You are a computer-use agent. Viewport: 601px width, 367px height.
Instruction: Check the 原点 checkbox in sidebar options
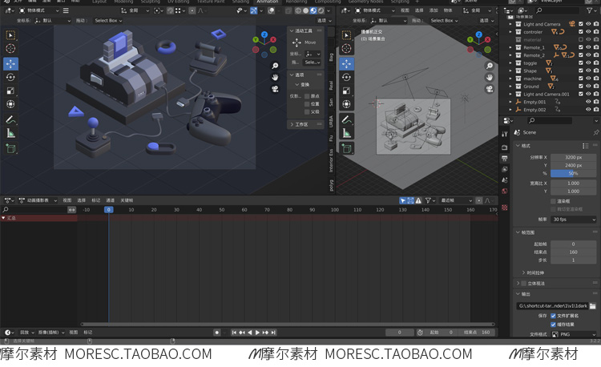pos(307,96)
